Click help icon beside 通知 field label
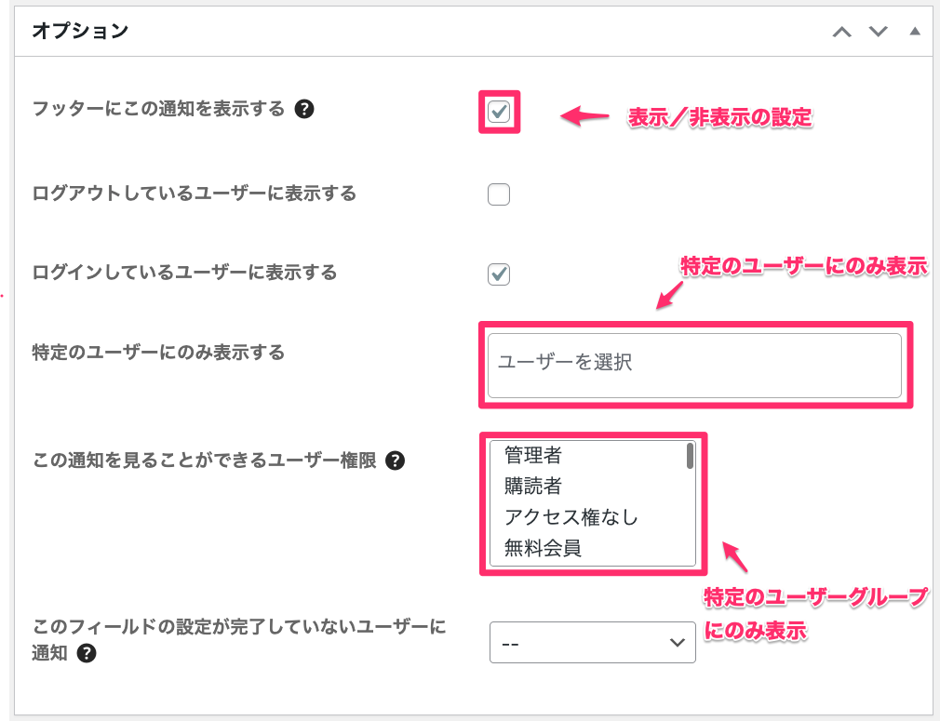The width and height of the screenshot is (940, 721). coord(87,653)
